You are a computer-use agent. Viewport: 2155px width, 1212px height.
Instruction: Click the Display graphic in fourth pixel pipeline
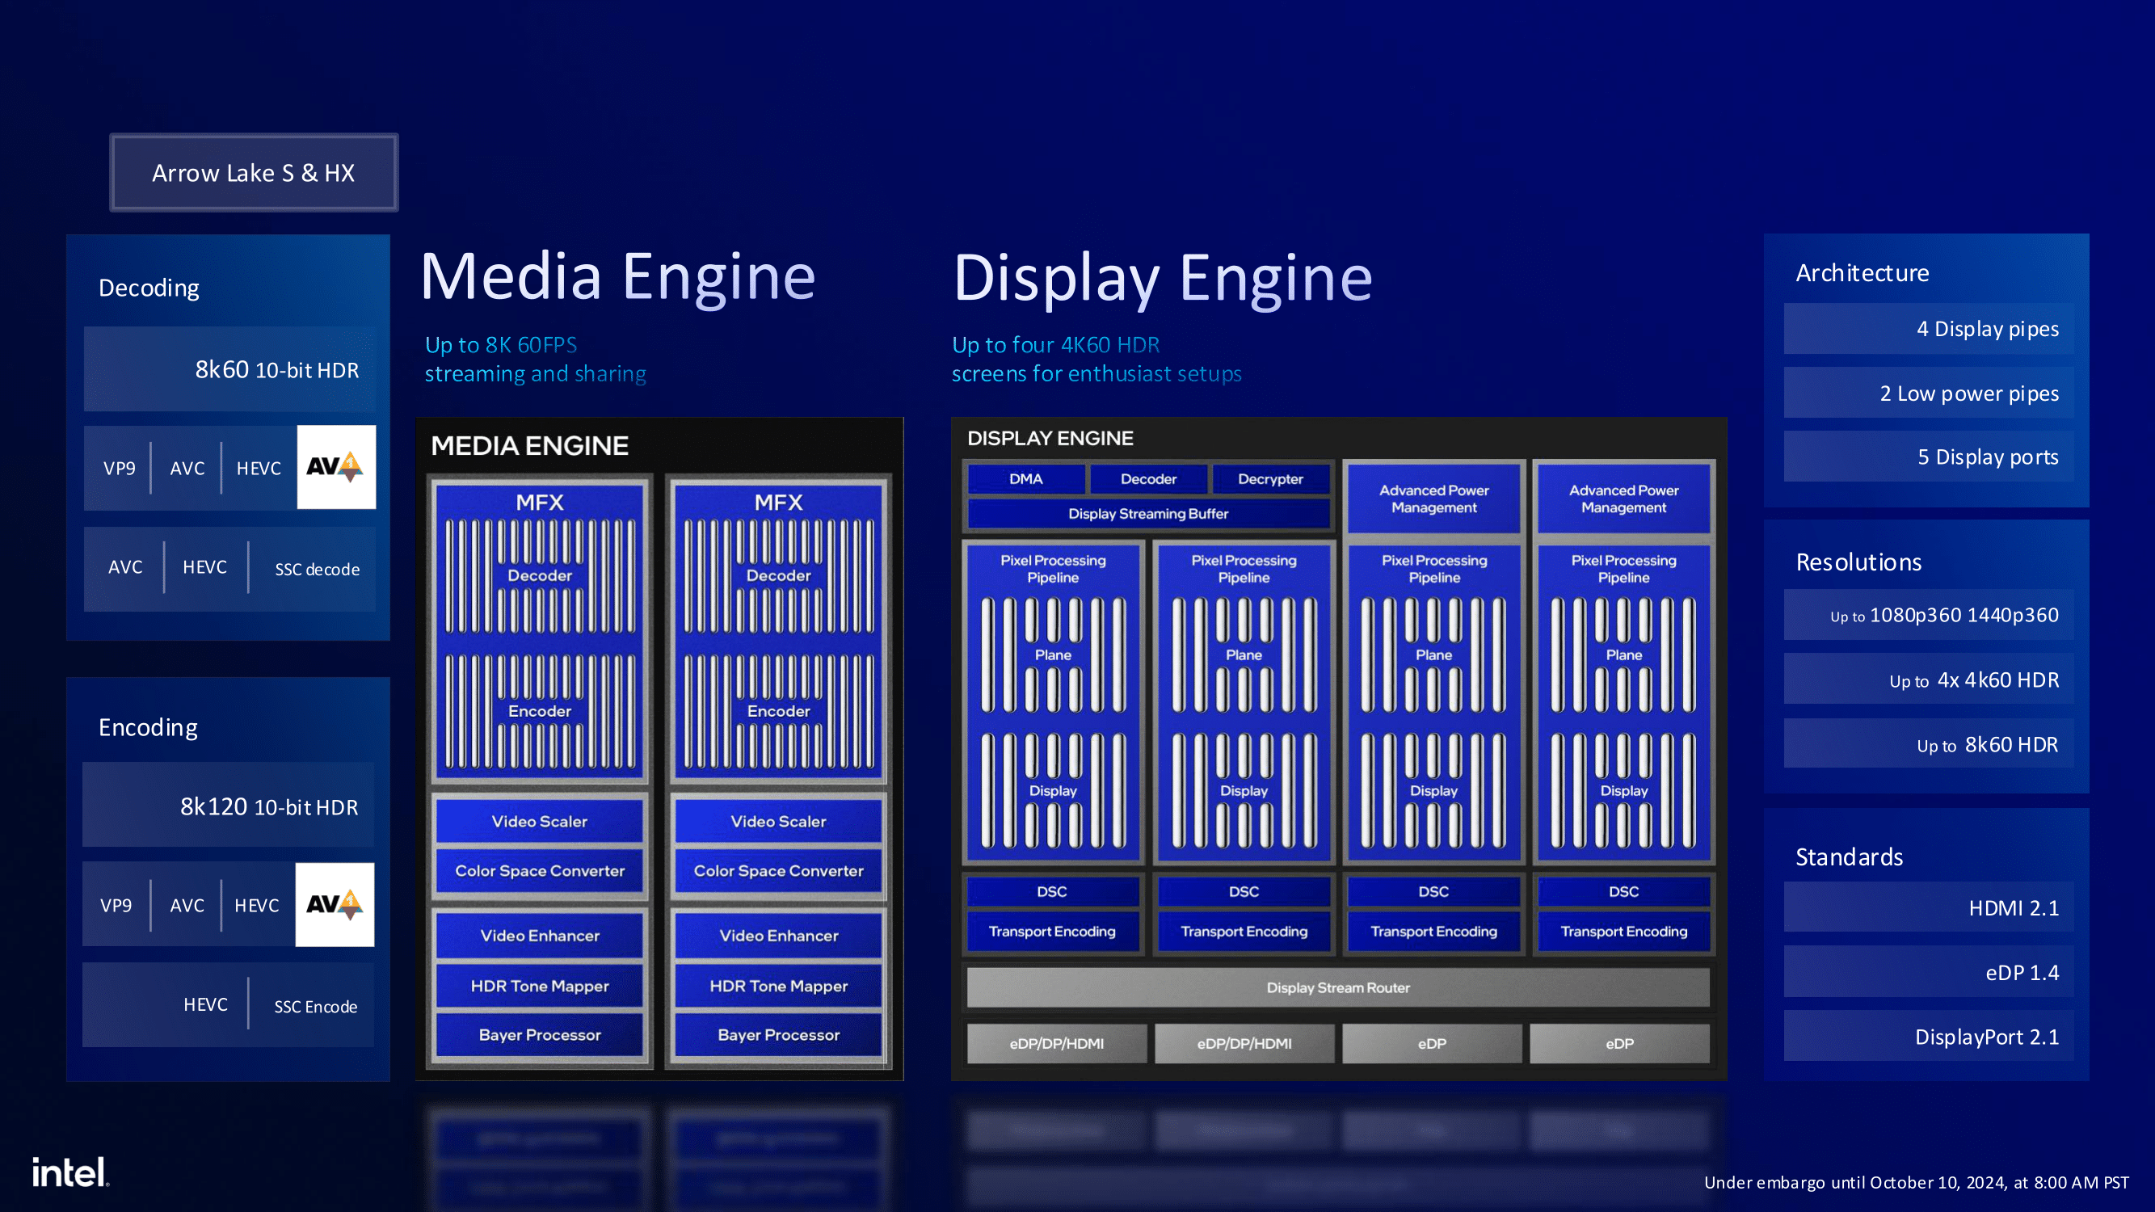pos(1623,789)
